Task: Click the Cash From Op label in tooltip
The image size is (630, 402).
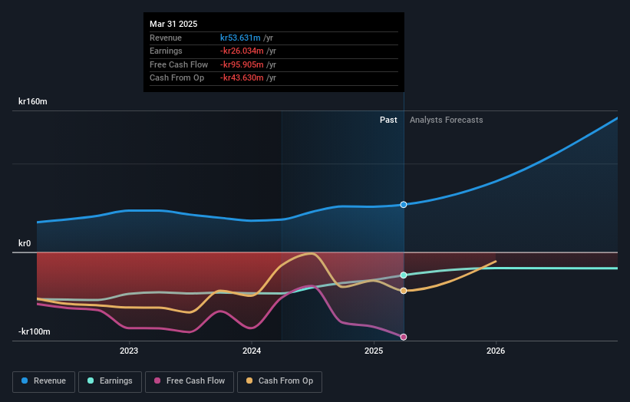Action: point(176,78)
